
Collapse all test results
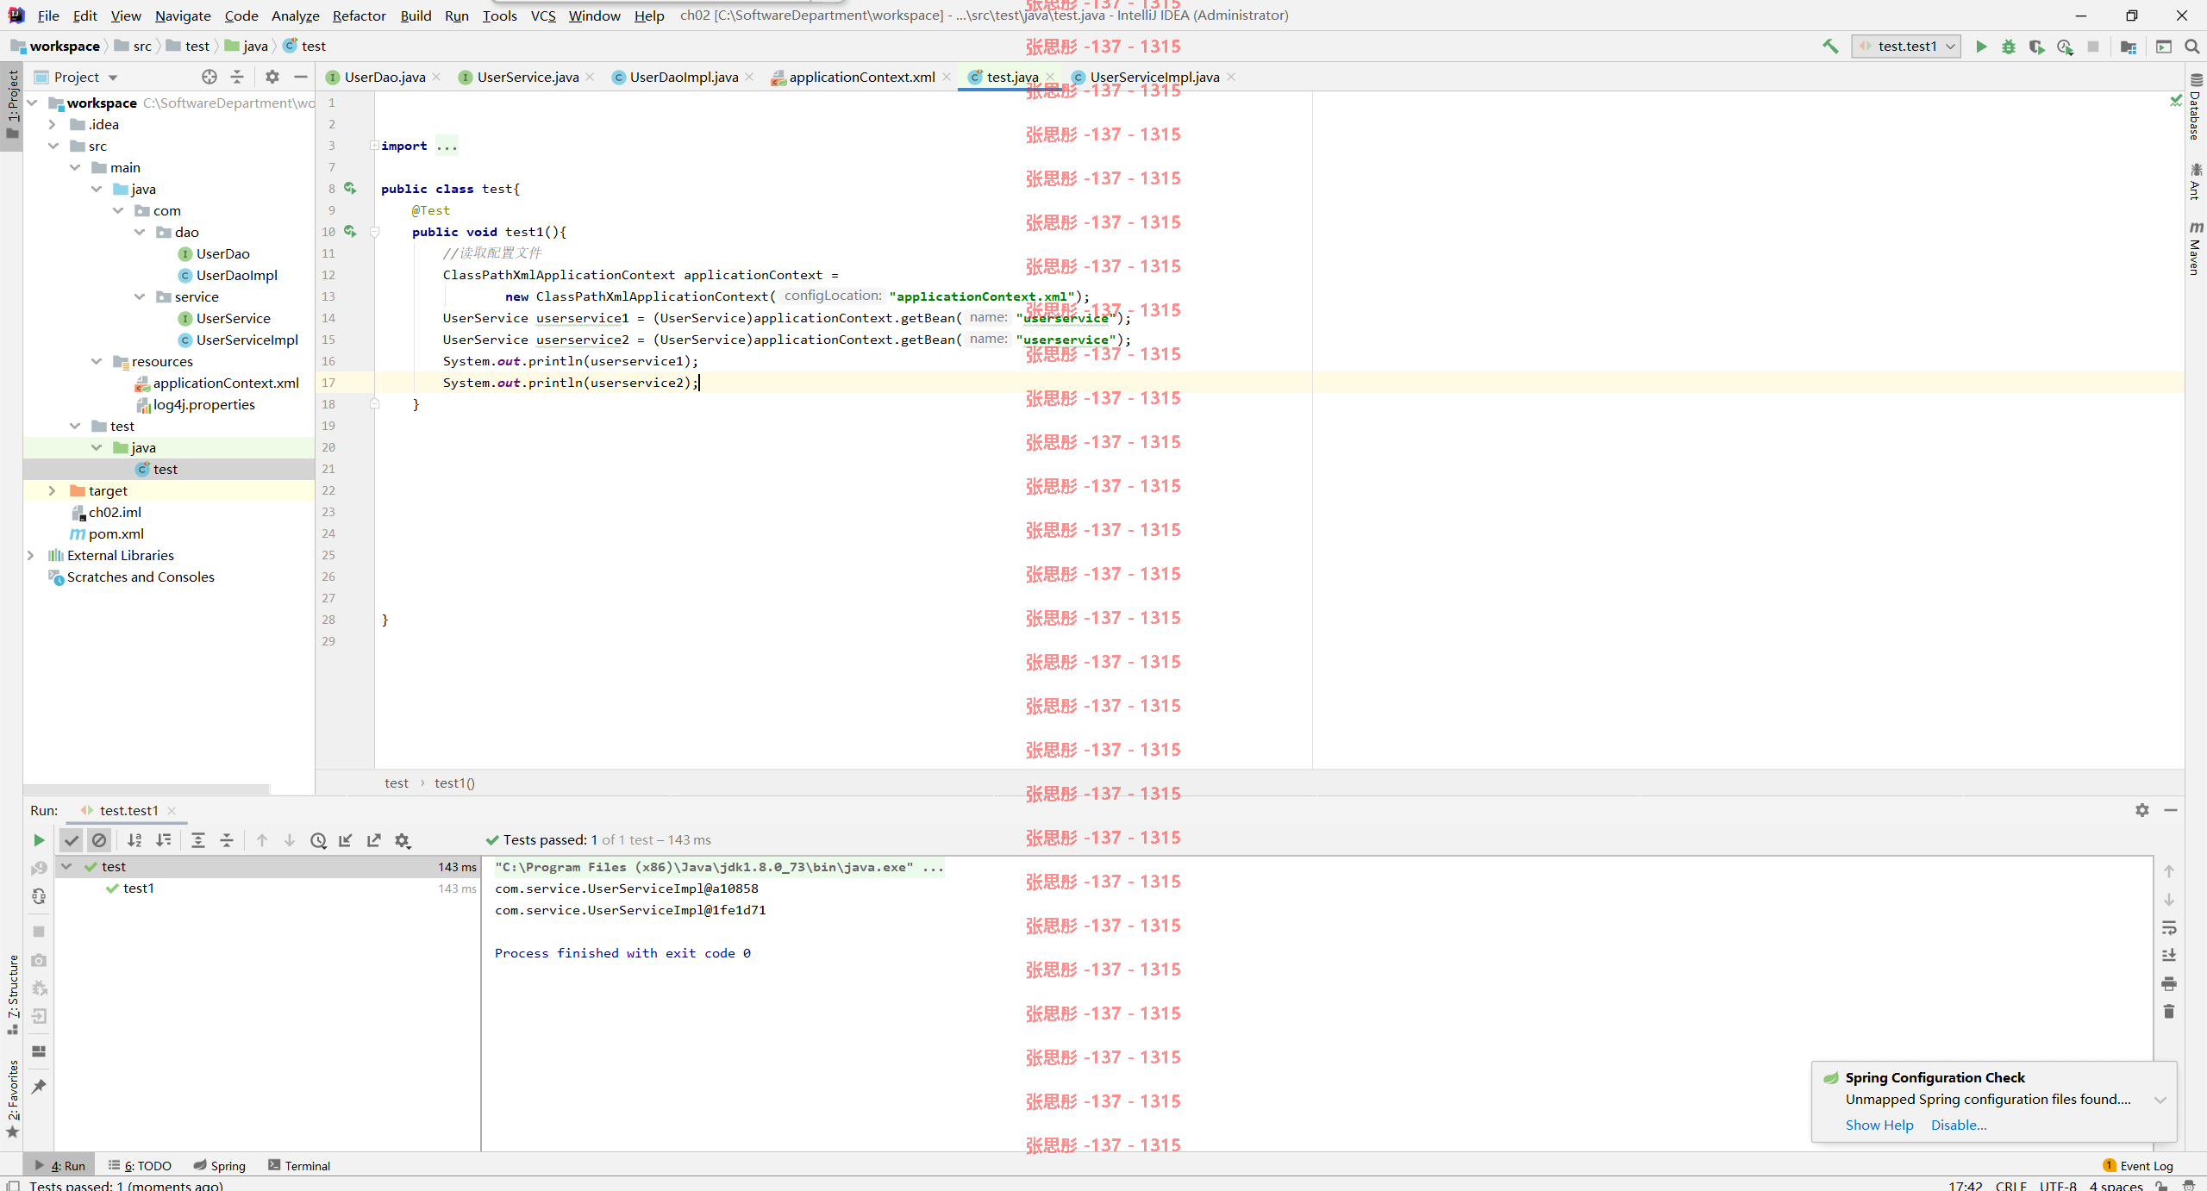coord(227,840)
